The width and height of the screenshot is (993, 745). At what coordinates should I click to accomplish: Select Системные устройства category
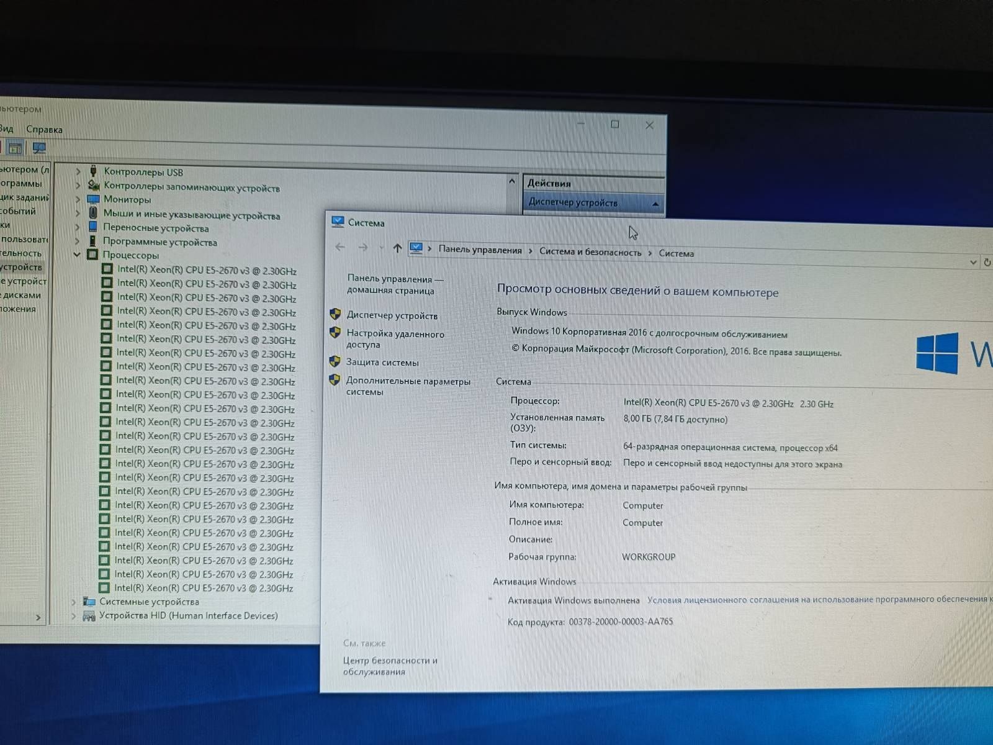(x=149, y=602)
